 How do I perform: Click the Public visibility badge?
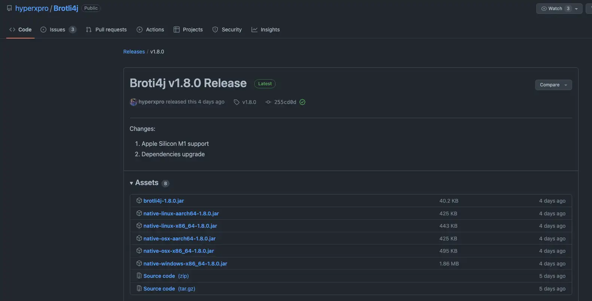coord(91,8)
